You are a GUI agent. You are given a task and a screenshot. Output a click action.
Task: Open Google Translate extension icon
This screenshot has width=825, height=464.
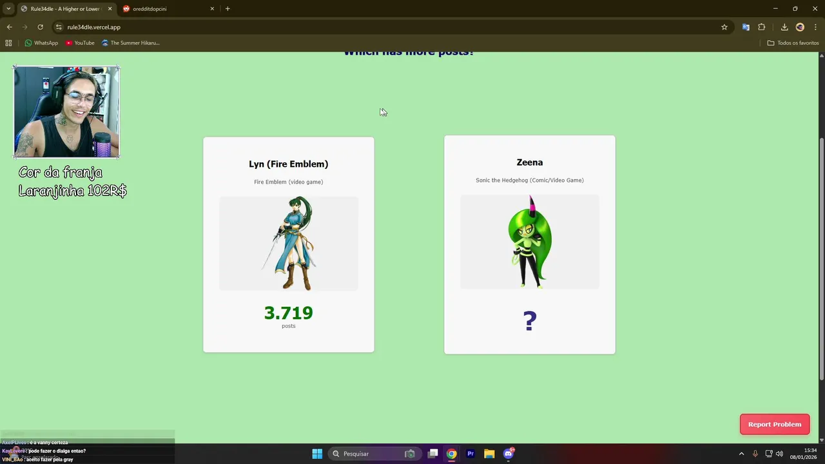746,27
